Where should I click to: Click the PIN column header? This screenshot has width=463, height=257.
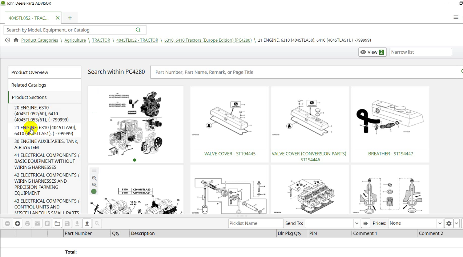pos(330,233)
